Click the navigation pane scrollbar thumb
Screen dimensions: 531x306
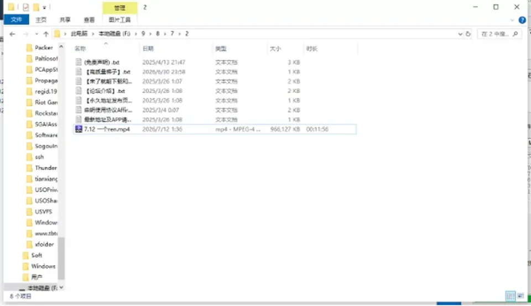[61, 258]
